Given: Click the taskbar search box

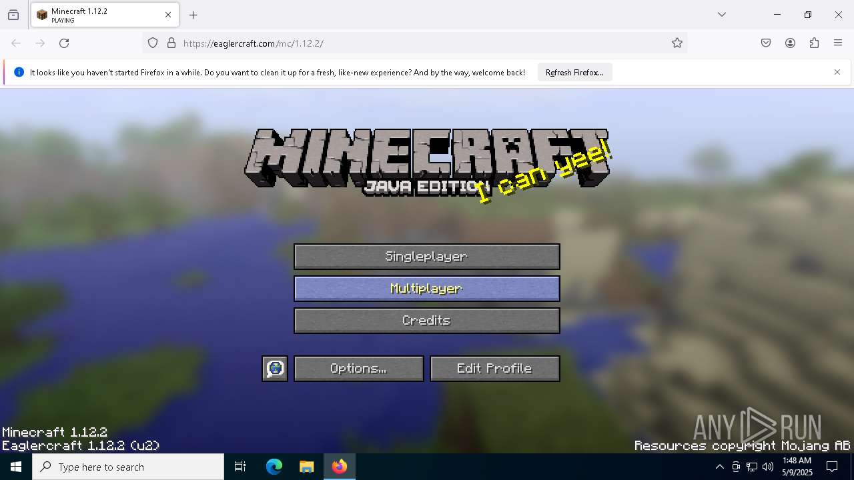Looking at the screenshot, I should [128, 467].
